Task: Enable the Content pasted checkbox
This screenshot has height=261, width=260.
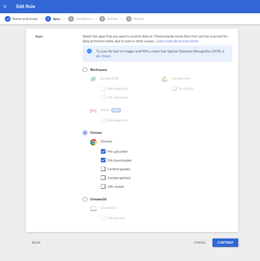Action: click(x=103, y=169)
